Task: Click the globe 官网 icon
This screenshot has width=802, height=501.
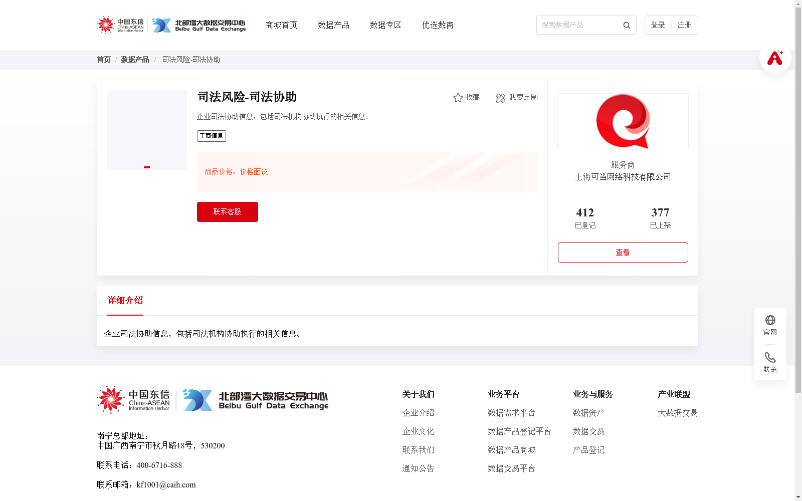Action: pos(770,320)
